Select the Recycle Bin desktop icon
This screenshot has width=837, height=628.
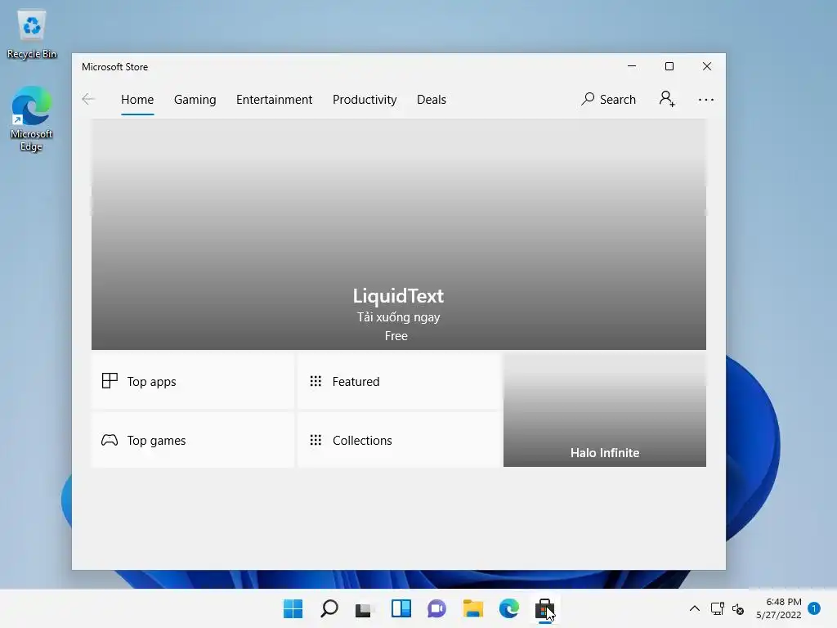tap(32, 34)
